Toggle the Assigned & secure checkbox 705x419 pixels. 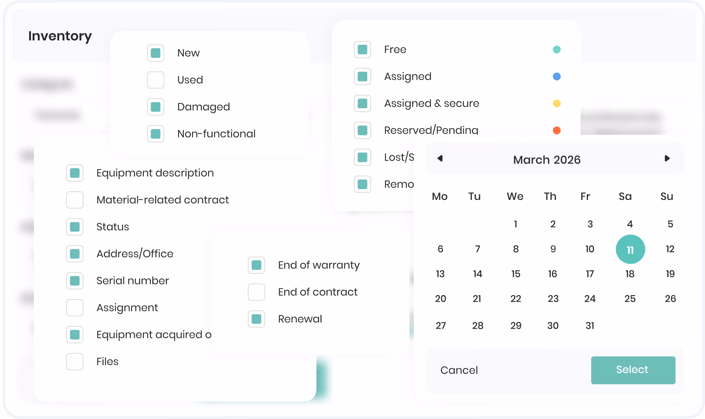362,103
